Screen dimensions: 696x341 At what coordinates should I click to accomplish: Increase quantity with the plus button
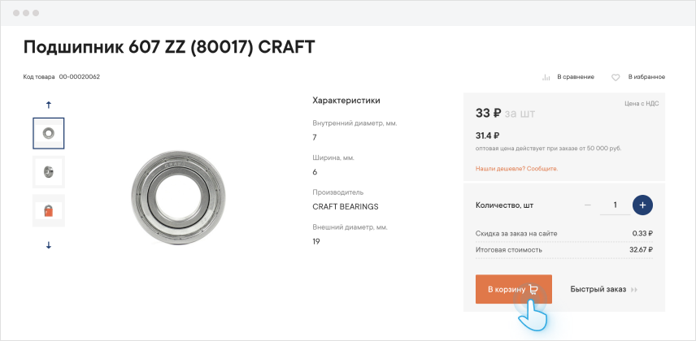coord(642,205)
